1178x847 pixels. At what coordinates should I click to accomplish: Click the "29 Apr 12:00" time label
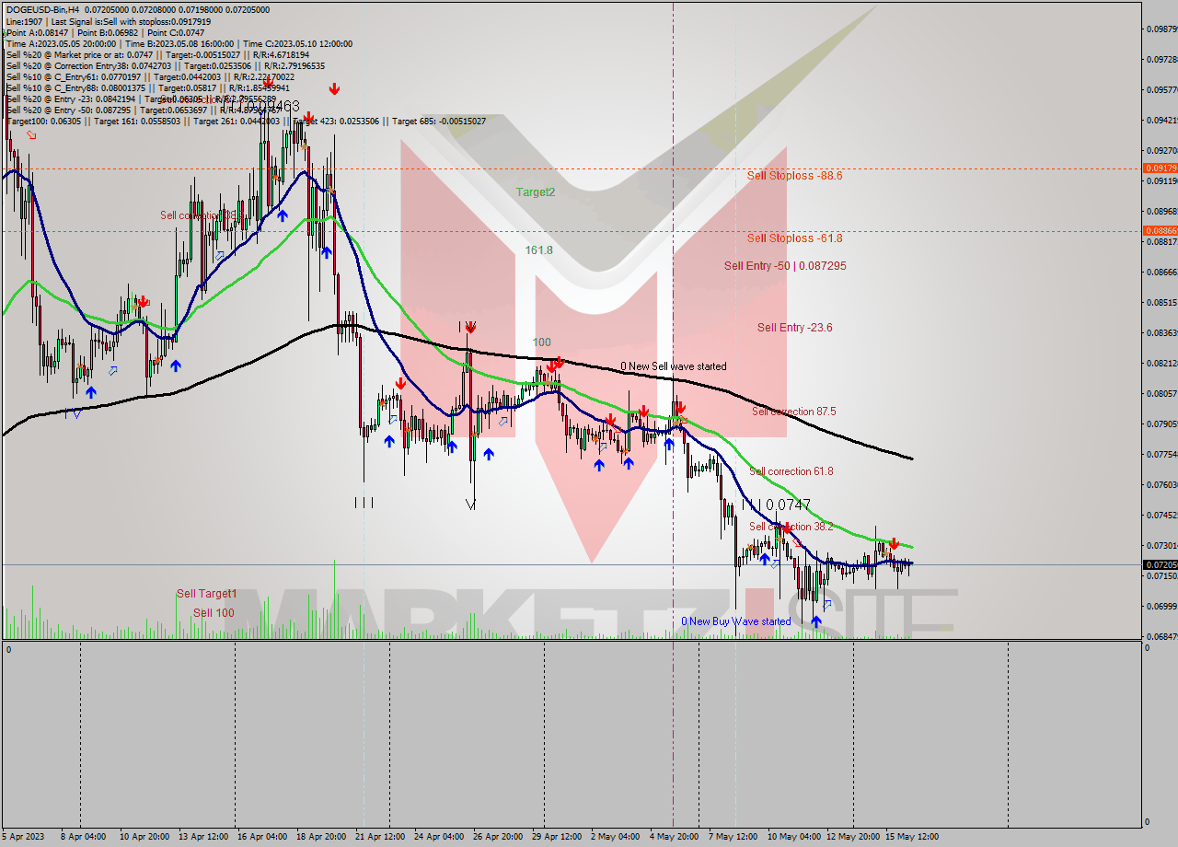(x=557, y=837)
